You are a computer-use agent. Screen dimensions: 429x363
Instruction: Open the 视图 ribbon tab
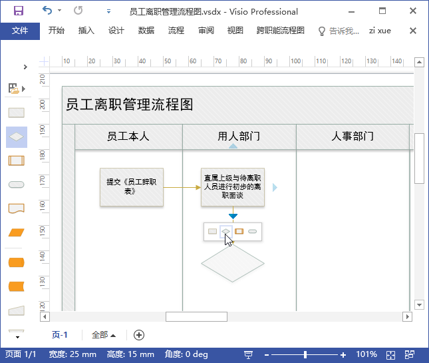(235, 31)
